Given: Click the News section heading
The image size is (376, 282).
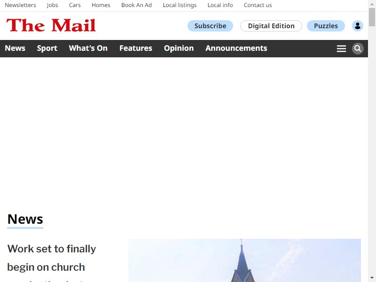Looking at the screenshot, I should pyautogui.click(x=25, y=219).
